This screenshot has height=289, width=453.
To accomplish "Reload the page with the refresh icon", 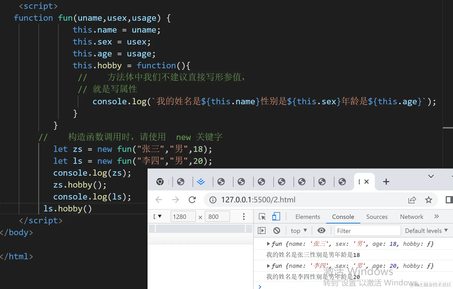I will point(192,200).
